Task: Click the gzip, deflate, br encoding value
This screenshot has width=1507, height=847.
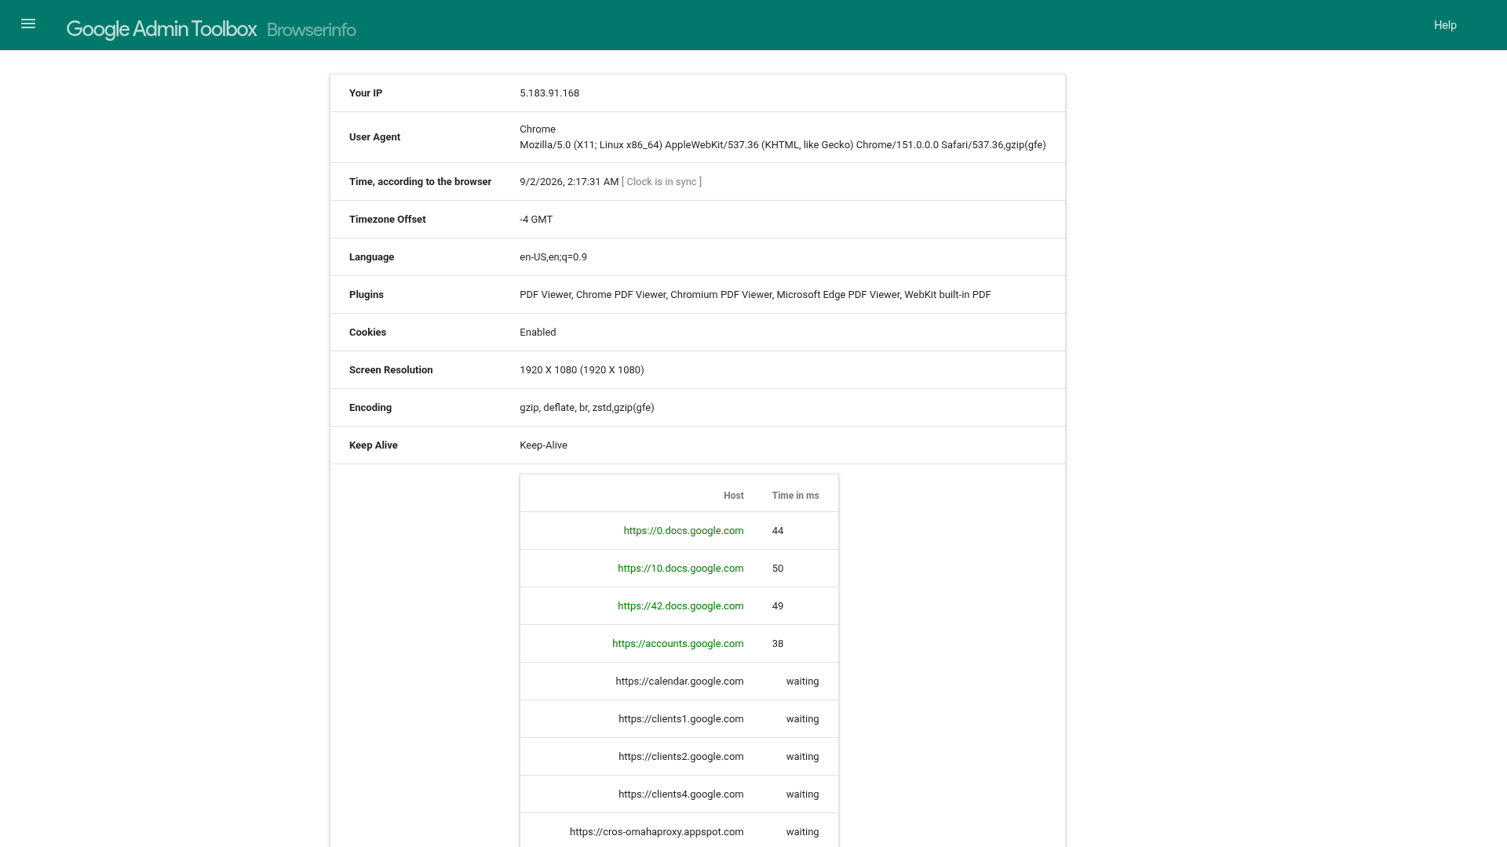Action: [x=587, y=408]
